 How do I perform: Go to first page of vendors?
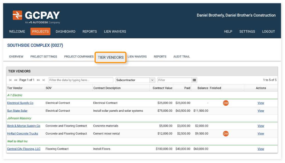point(10,80)
